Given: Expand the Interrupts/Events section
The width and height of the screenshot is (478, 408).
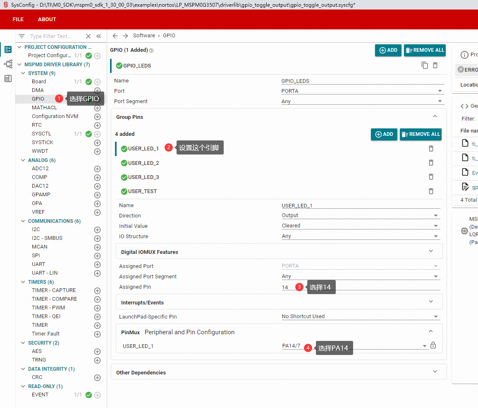Looking at the screenshot, I should coord(431,302).
